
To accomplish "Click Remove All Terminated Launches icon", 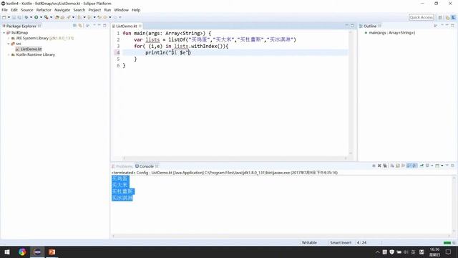I will click(x=385, y=166).
